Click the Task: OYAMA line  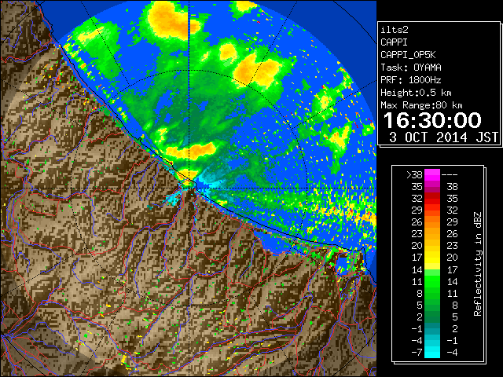coord(411,68)
